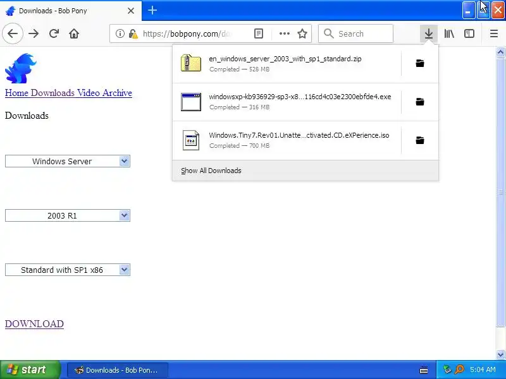Toggle reader view icon in address bar
This screenshot has width=506, height=379.
(259, 33)
